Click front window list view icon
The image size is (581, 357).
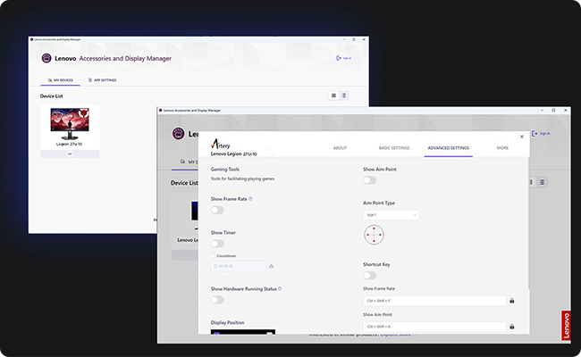[x=542, y=182]
